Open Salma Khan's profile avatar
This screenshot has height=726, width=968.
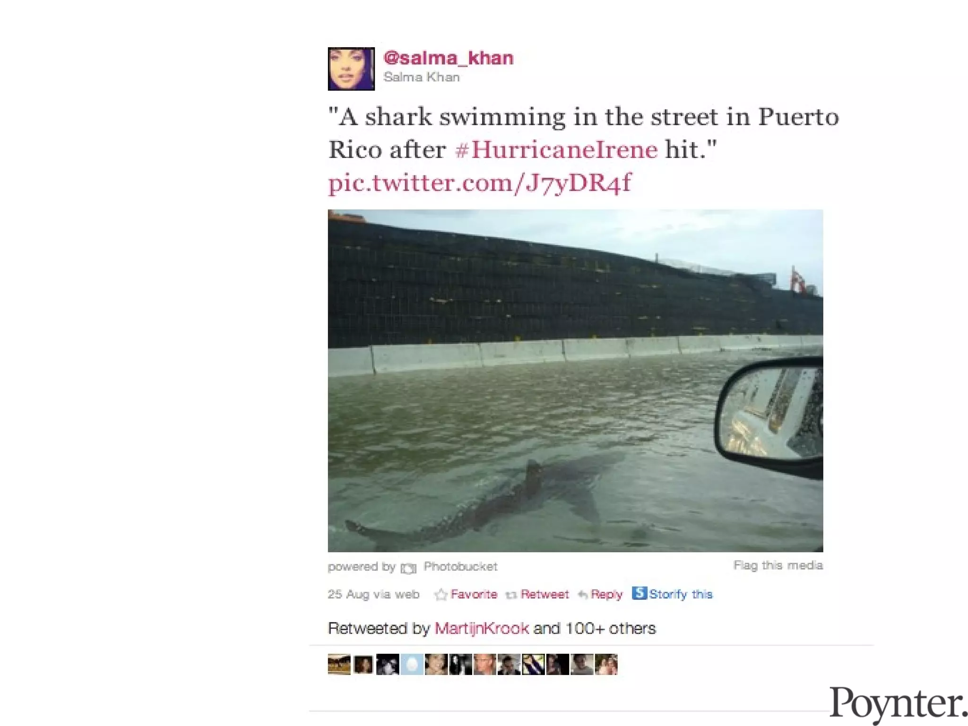coord(351,69)
